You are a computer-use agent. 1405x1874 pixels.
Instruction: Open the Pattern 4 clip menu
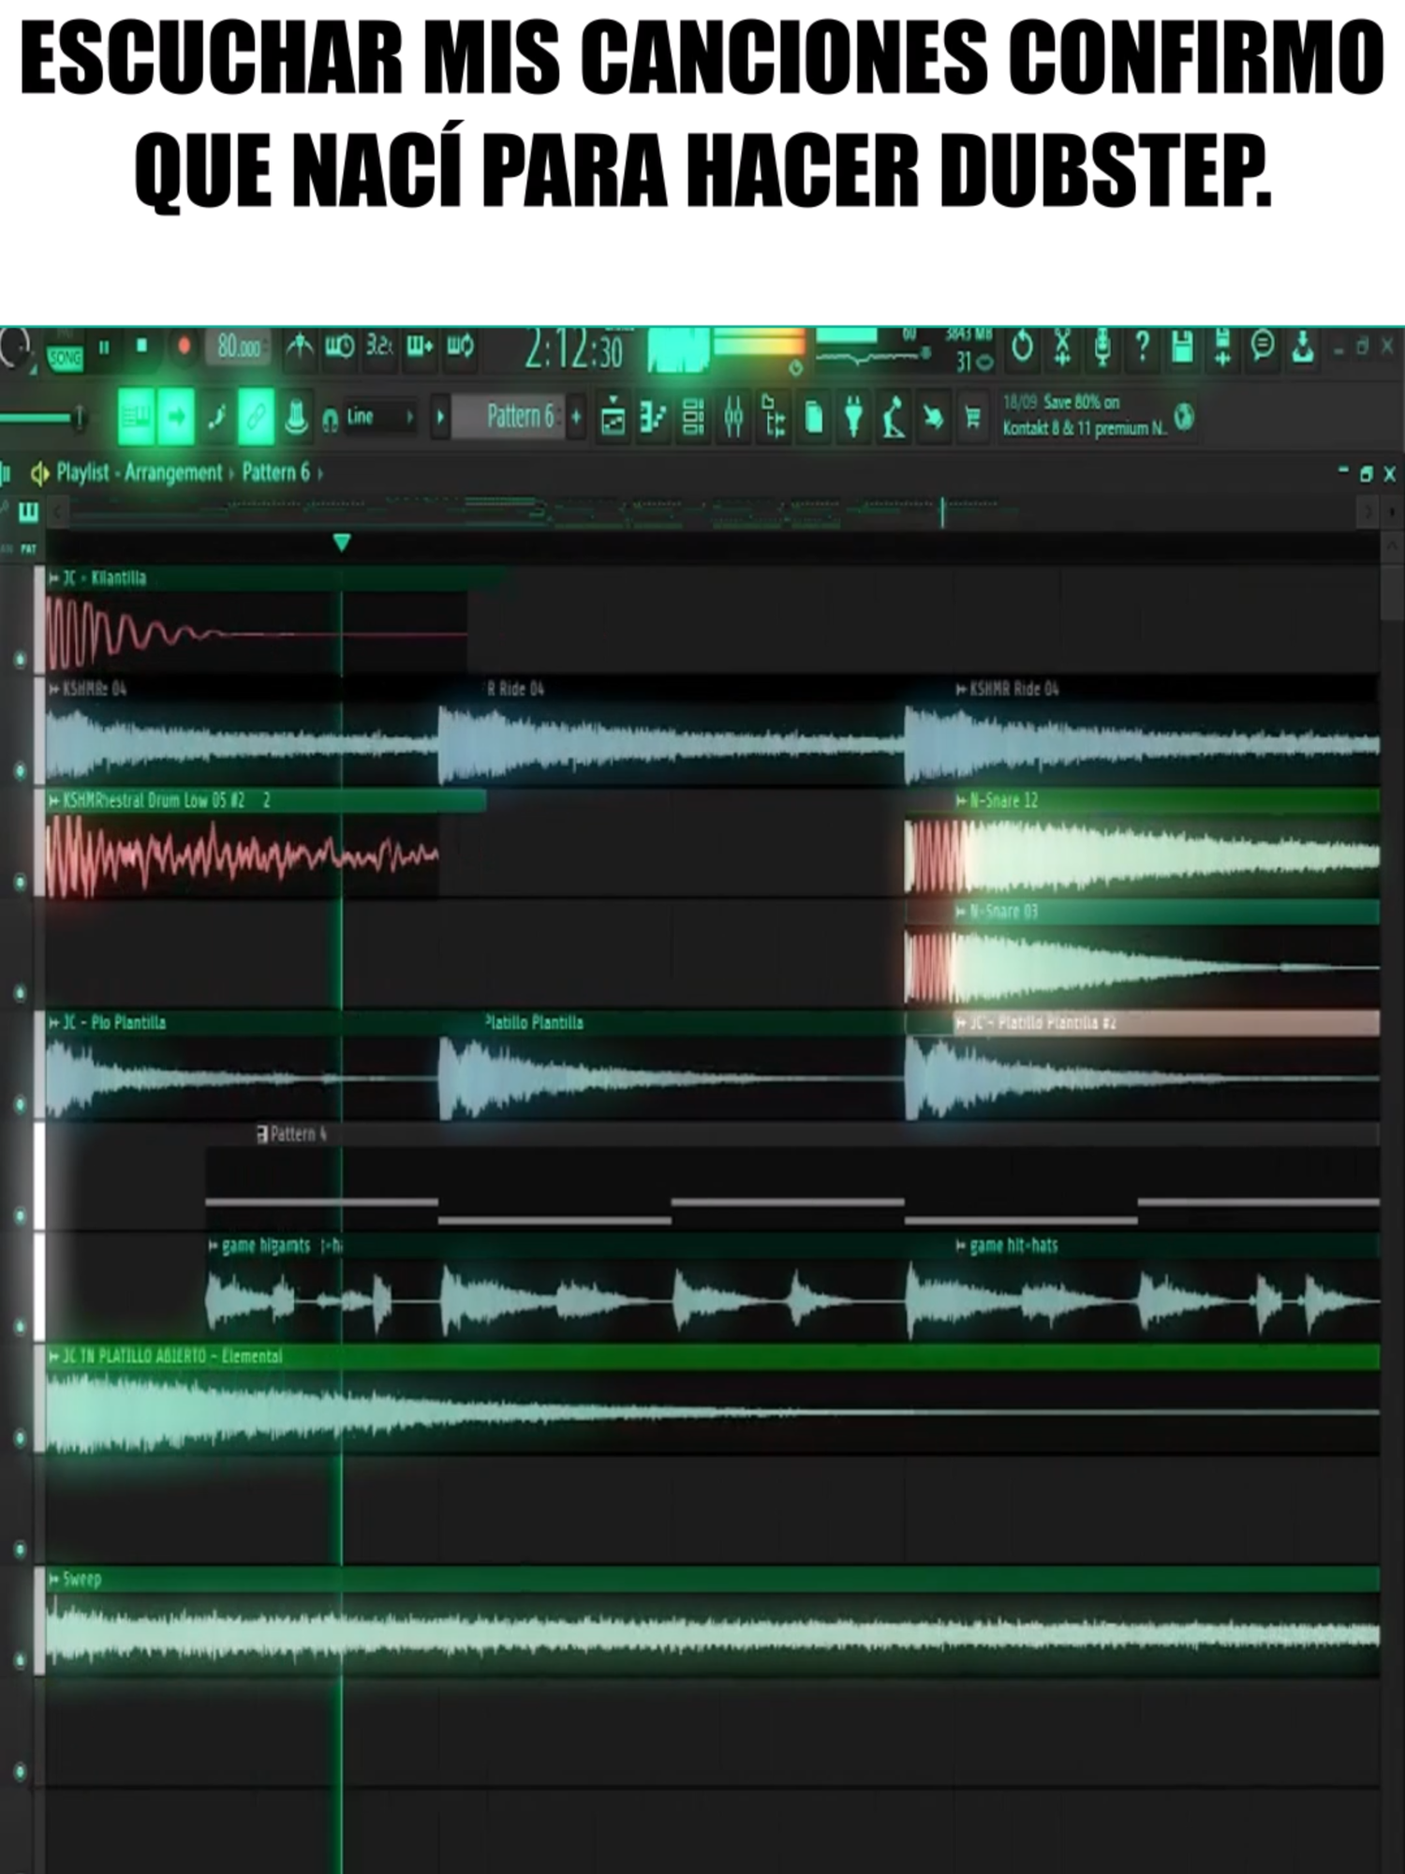tap(262, 1135)
